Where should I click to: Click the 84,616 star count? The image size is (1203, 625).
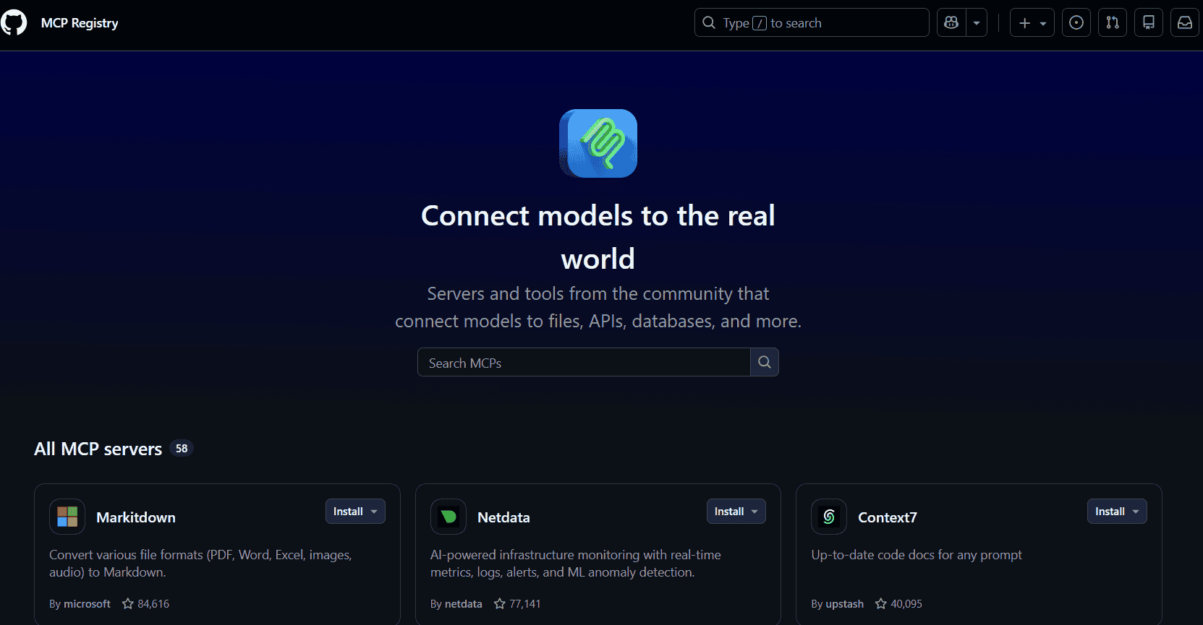153,604
